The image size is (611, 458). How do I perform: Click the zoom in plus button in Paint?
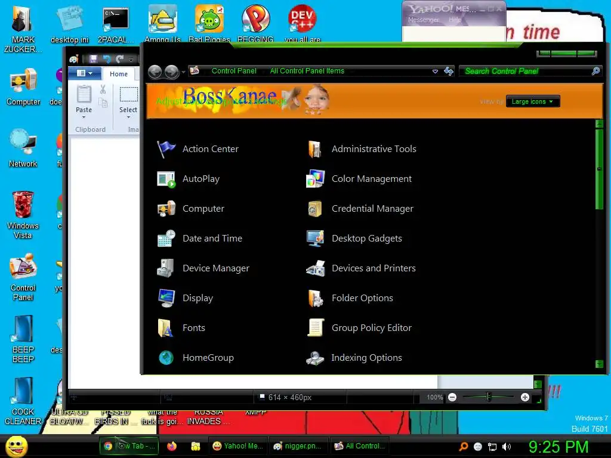(525, 397)
